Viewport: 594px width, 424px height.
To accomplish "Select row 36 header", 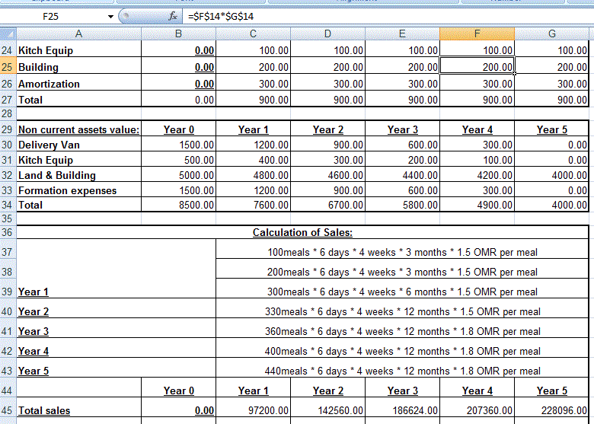I will point(8,232).
